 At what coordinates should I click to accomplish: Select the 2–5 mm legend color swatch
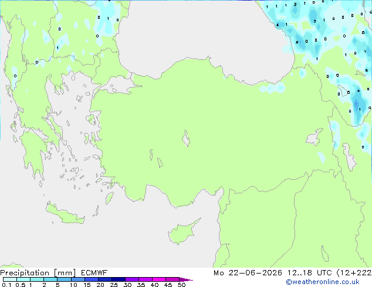click(50, 279)
